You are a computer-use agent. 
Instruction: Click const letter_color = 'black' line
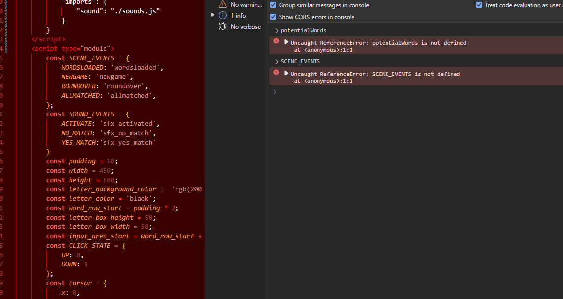(x=101, y=198)
